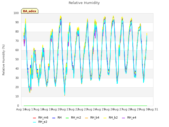The width and height of the screenshot is (169, 127).
Task: Click the 90 y-axis tick label
Action: point(17,22)
